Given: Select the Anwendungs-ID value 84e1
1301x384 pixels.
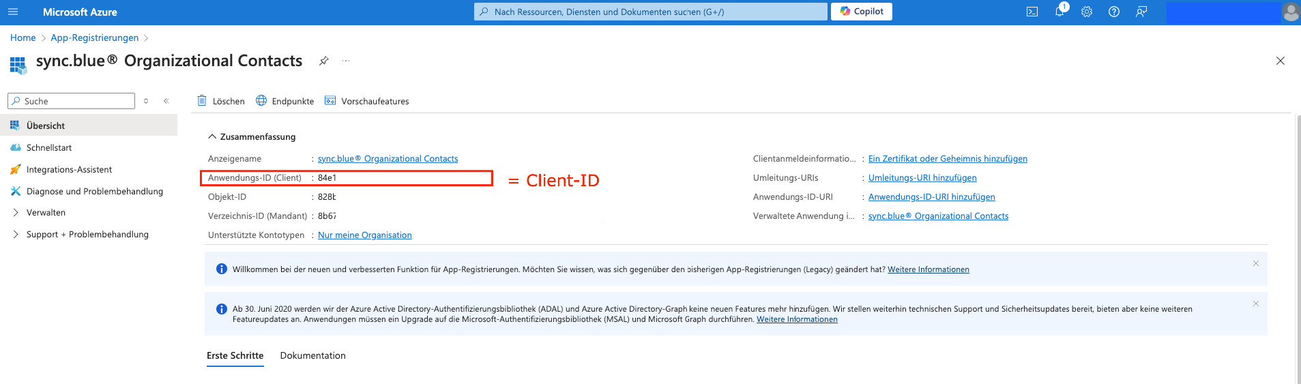Looking at the screenshot, I should [x=327, y=177].
